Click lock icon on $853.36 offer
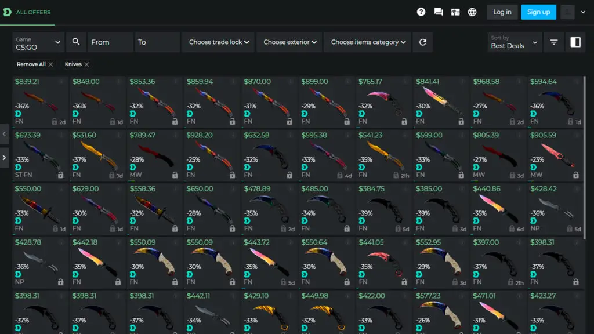The width and height of the screenshot is (594, 334). pos(175,122)
